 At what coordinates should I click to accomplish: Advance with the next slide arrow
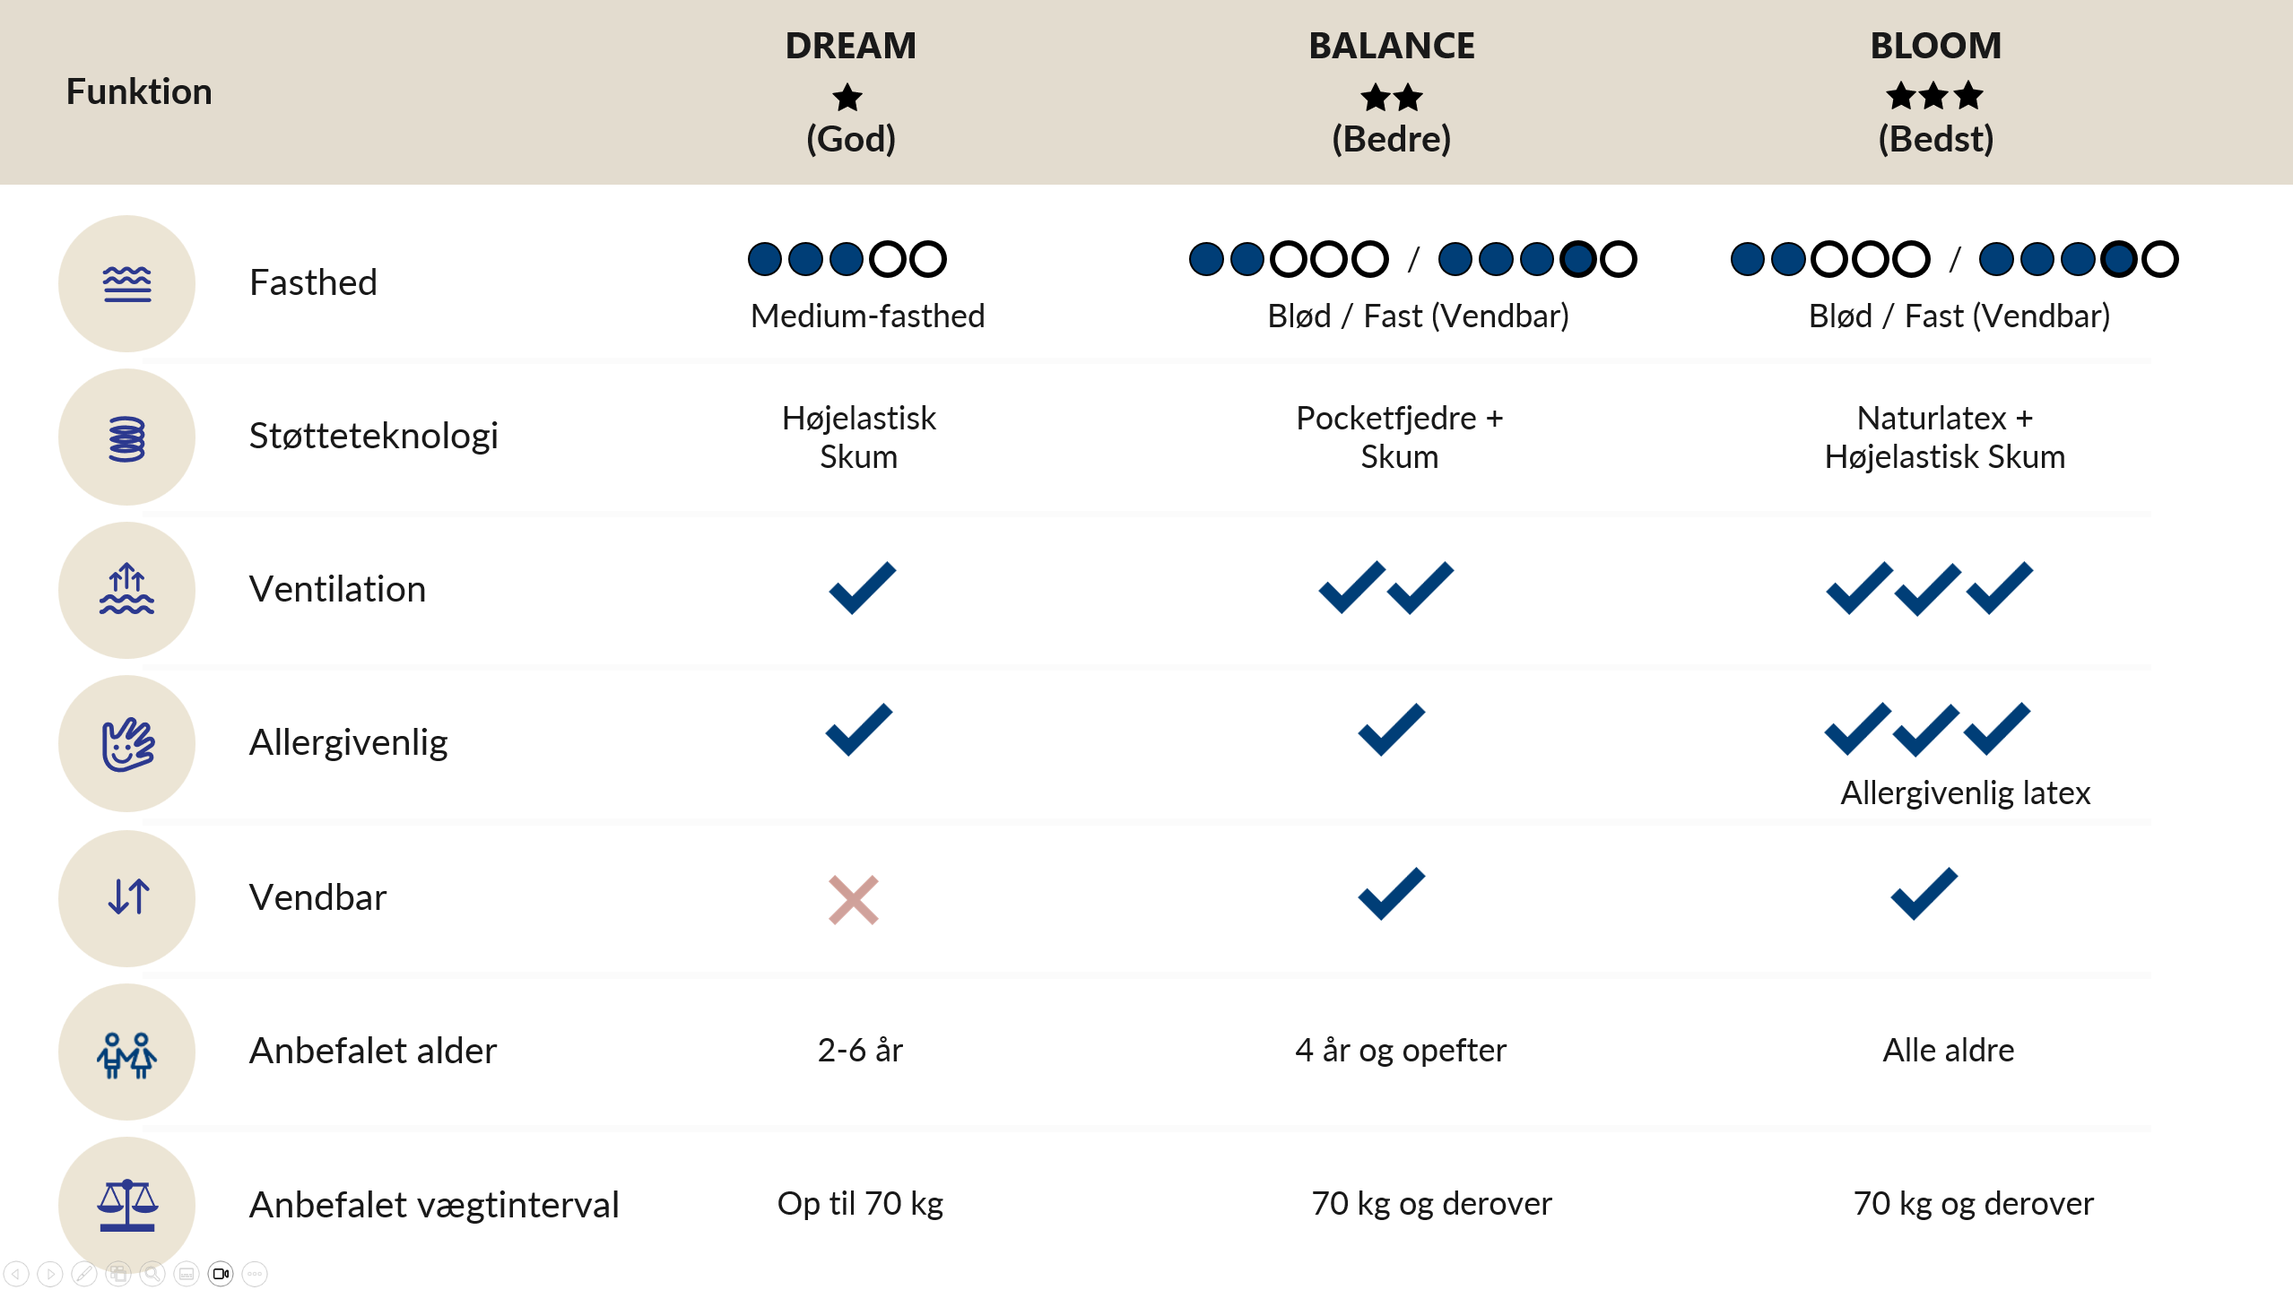pos(50,1273)
